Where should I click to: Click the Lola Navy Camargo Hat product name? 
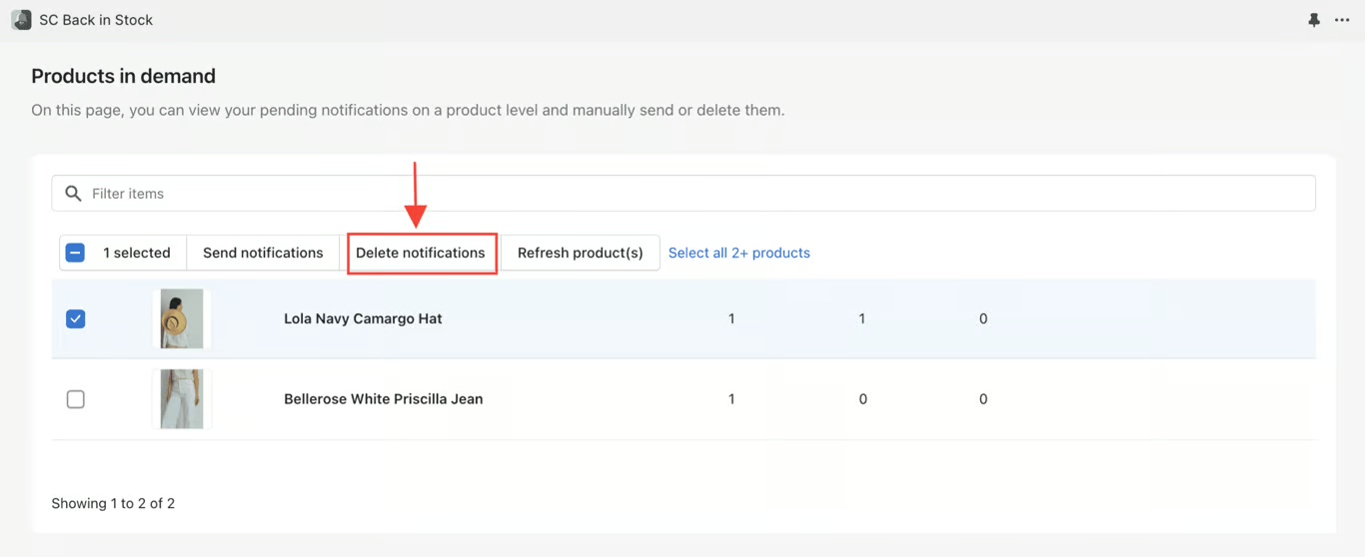click(363, 318)
